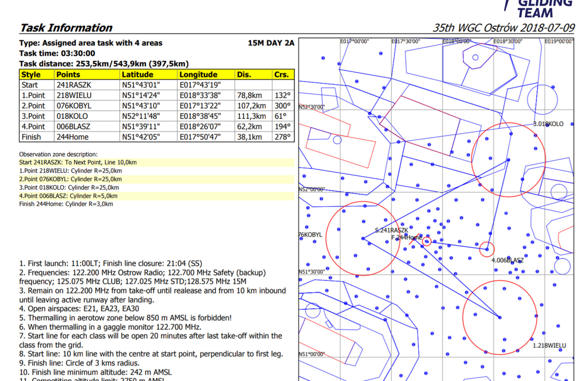Click the 4.006BLASZ turnpoint circle on the map
Screen dimensions: 584x381
pos(487,249)
